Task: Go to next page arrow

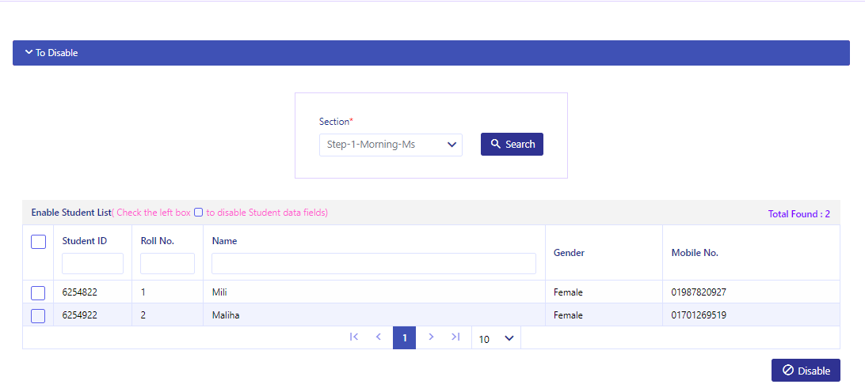Action: pos(431,337)
